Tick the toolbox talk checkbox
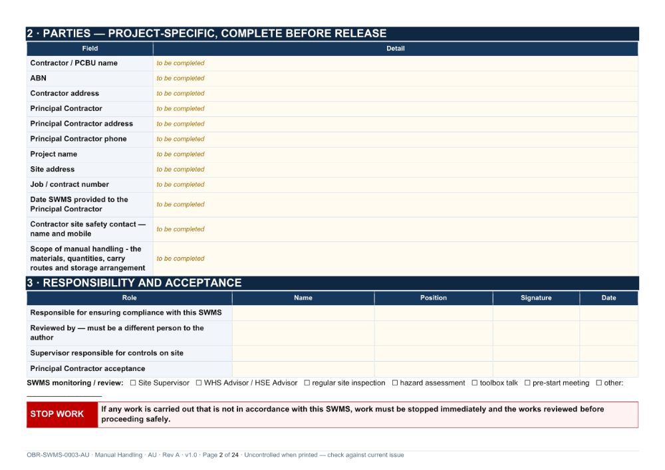Screen dimensions: 665x470 pyautogui.click(x=475, y=383)
